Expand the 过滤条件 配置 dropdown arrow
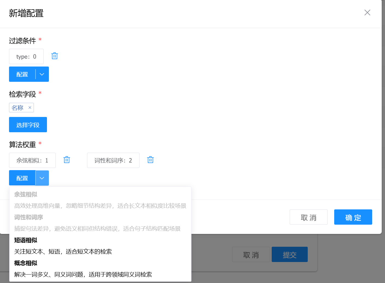 [x=42, y=74]
